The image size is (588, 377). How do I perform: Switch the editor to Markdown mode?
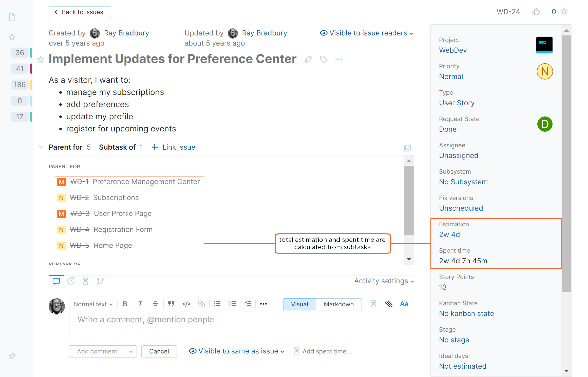tap(339, 304)
